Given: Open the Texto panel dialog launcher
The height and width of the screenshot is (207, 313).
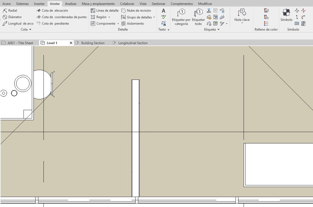Looking at the screenshot, I should click(x=168, y=29).
